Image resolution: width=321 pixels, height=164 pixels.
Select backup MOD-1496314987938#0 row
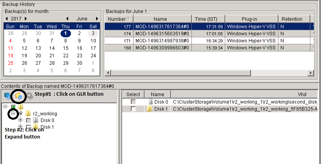tap(210, 40)
